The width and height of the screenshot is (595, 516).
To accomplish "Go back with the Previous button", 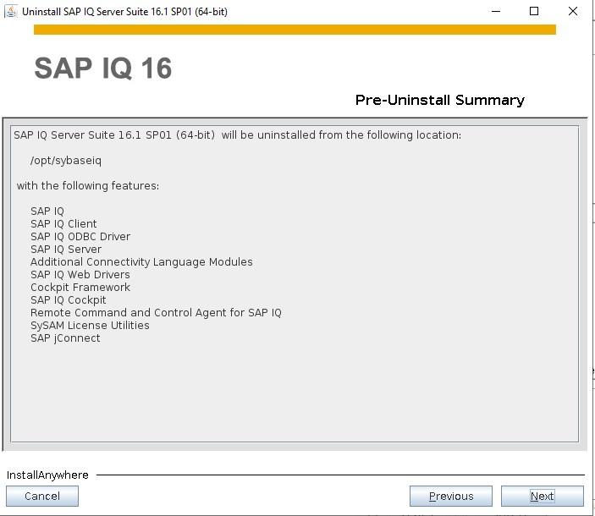I will pos(451,496).
